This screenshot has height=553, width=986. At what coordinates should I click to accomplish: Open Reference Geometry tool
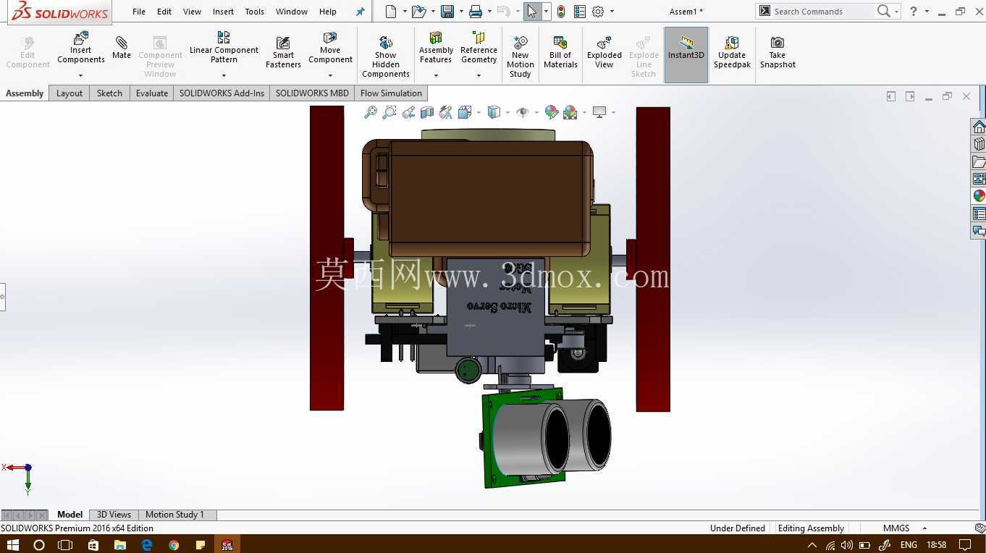click(479, 48)
